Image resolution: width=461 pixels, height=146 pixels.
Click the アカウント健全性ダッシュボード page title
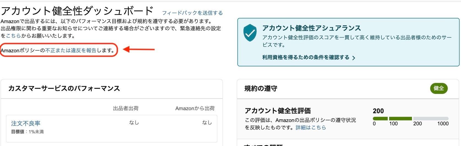(x=77, y=11)
